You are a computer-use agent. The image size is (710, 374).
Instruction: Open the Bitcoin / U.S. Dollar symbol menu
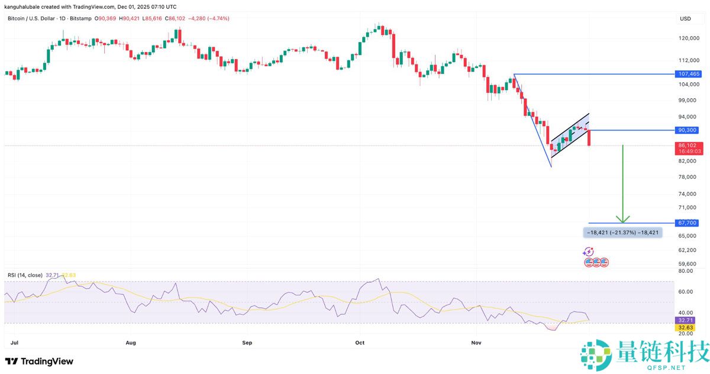click(31, 18)
